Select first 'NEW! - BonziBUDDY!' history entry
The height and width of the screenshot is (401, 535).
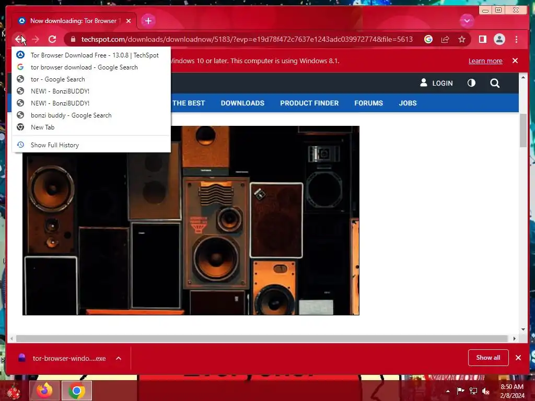click(x=91, y=91)
